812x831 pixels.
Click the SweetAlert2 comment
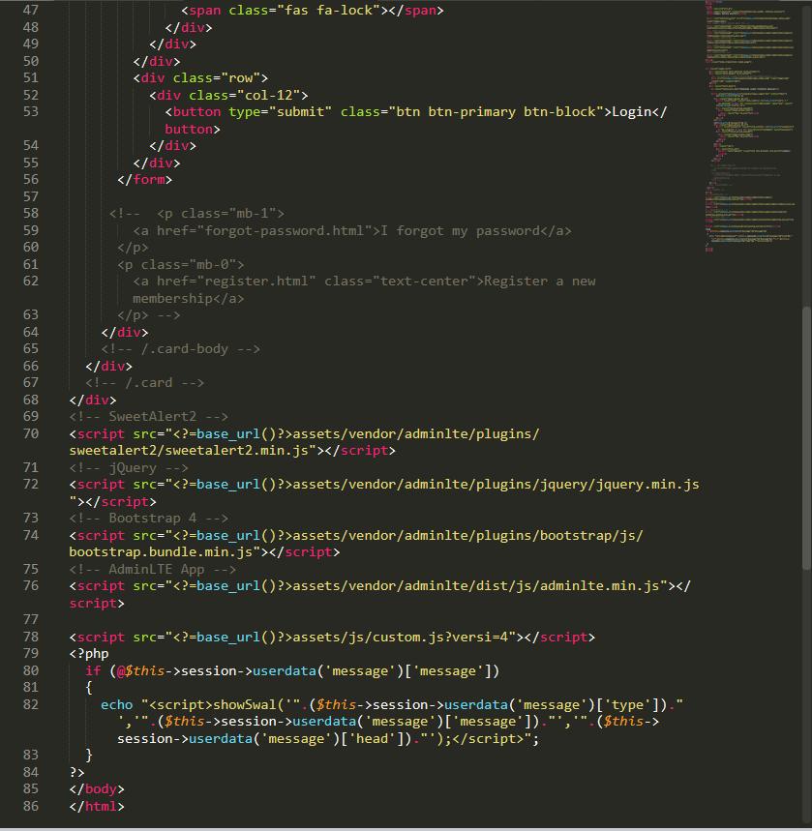148,417
